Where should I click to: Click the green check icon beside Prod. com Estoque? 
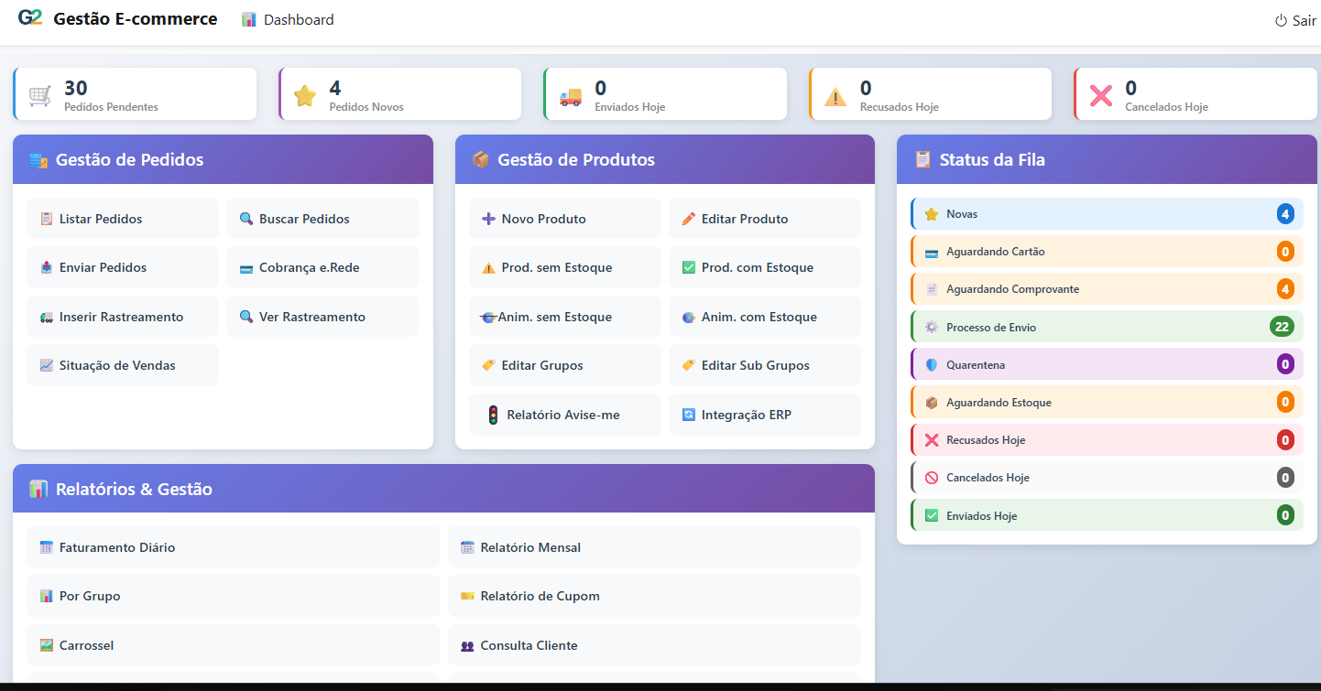pyautogui.click(x=689, y=267)
